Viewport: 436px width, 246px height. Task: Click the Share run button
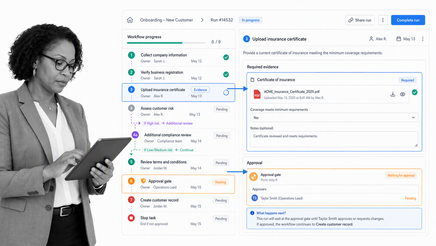(360, 20)
